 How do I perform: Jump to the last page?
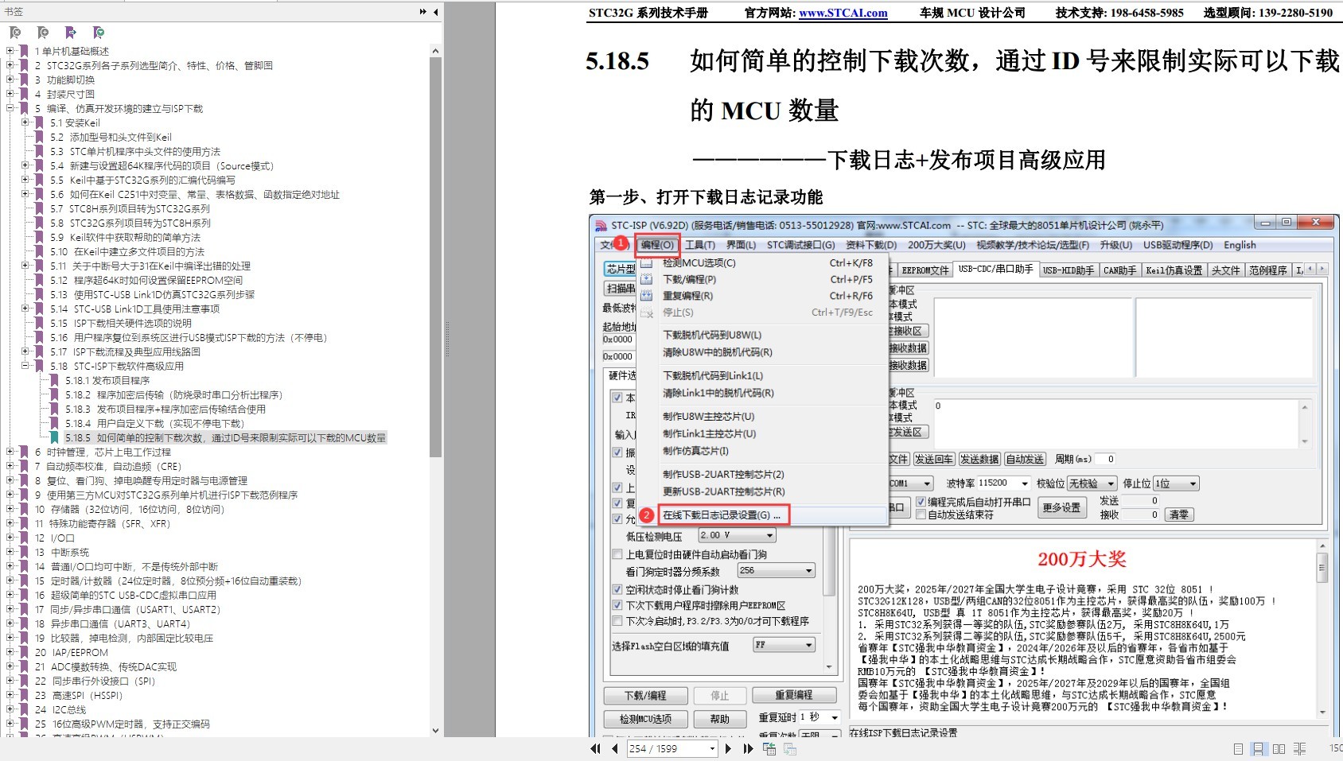coord(748,748)
